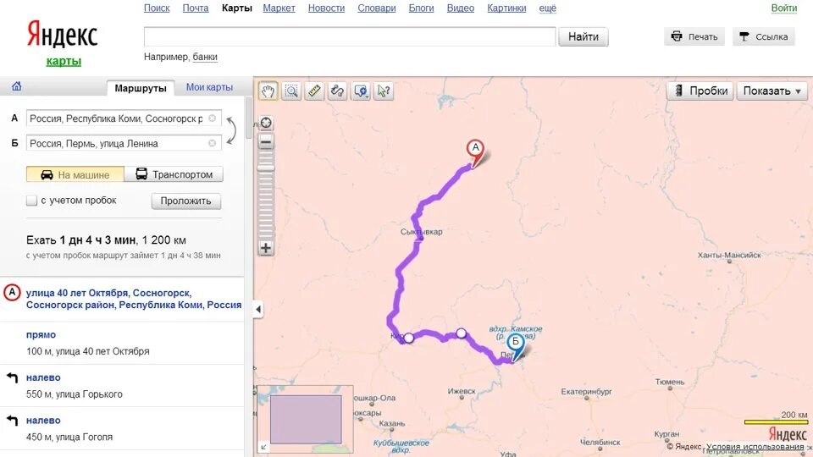Open the add-placemark map tool
Screen dimensions: 813x457
click(361, 91)
